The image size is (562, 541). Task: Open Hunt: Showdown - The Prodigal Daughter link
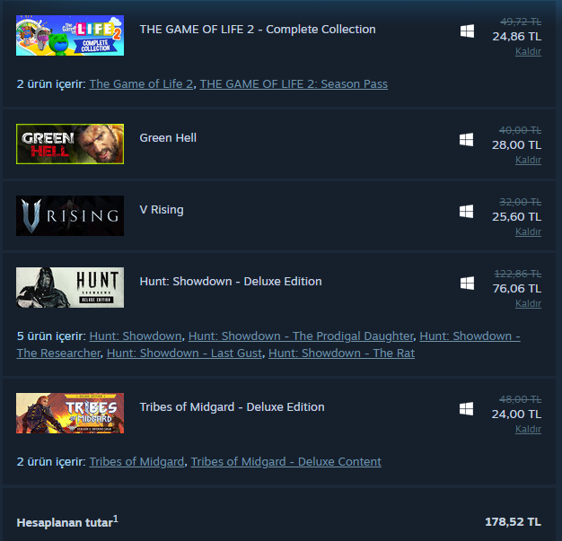point(301,336)
